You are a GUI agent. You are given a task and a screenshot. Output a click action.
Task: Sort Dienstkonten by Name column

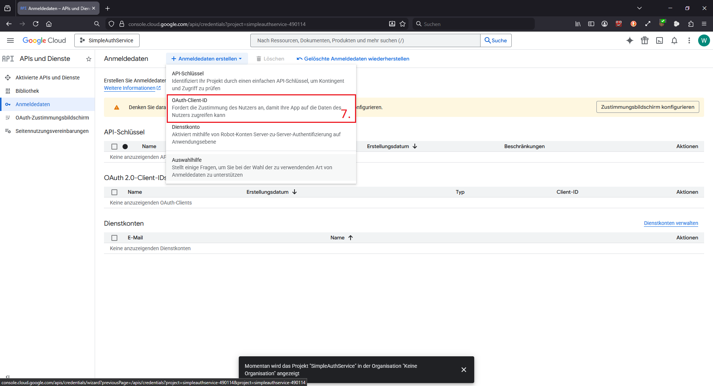click(342, 238)
